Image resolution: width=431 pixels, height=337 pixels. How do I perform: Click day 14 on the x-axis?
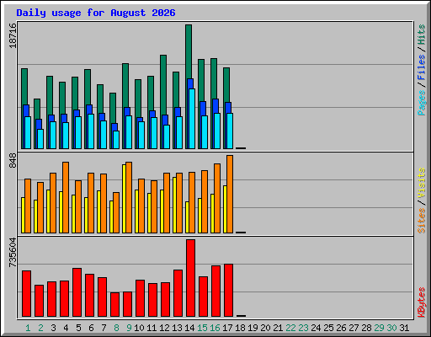[x=189, y=328]
